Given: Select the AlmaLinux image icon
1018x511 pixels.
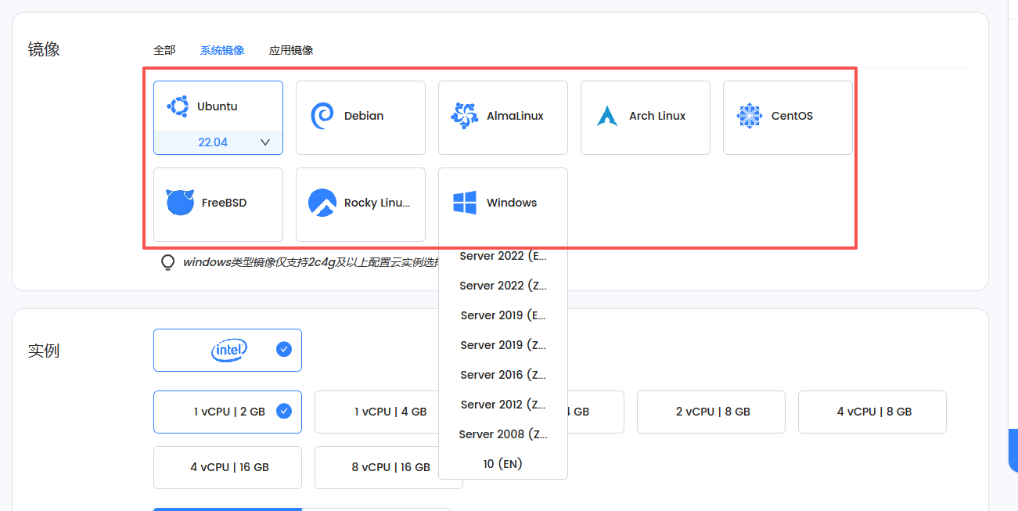Looking at the screenshot, I should click(464, 115).
